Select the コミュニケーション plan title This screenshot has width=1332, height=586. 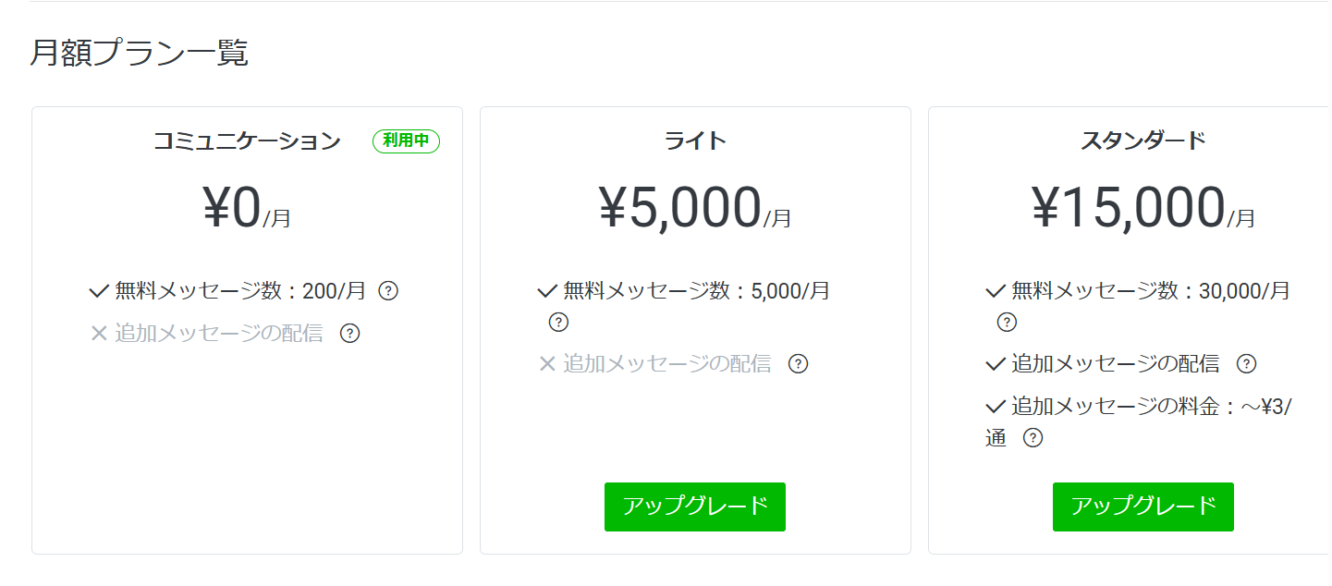247,141
